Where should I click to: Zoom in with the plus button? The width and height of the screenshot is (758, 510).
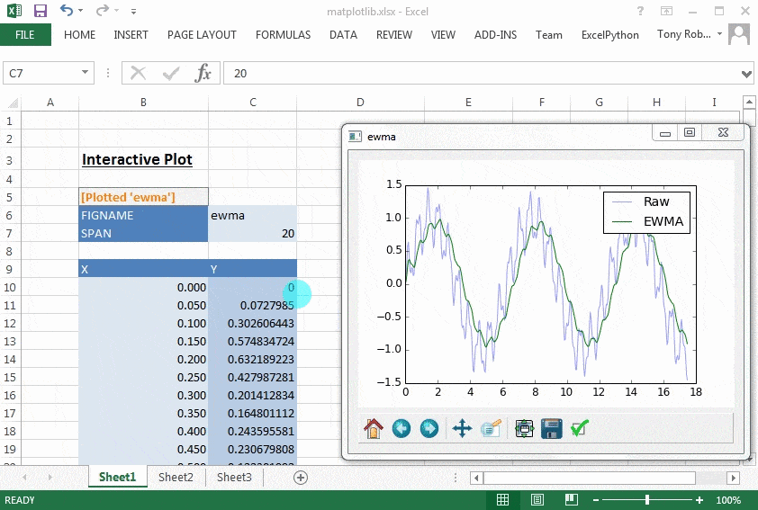coord(699,500)
